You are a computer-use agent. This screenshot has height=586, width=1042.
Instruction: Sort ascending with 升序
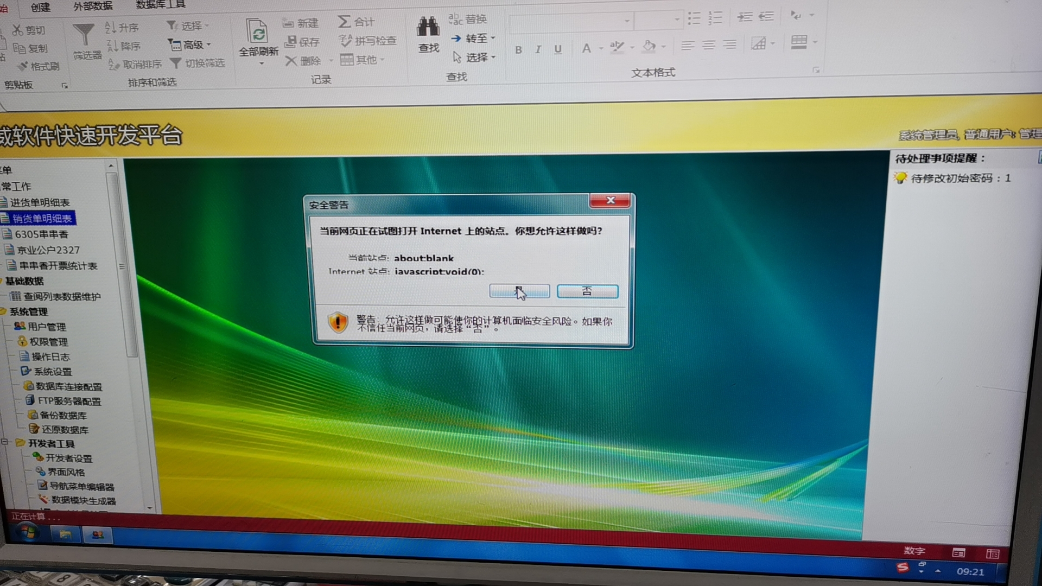[x=122, y=27]
